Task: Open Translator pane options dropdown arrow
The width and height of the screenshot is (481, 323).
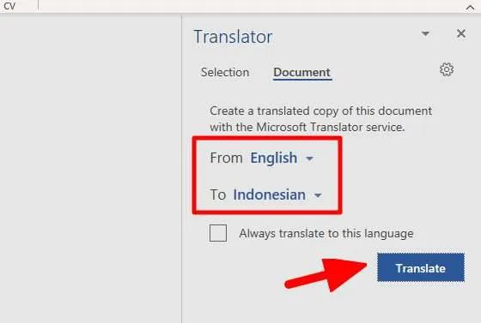Action: coord(425,33)
